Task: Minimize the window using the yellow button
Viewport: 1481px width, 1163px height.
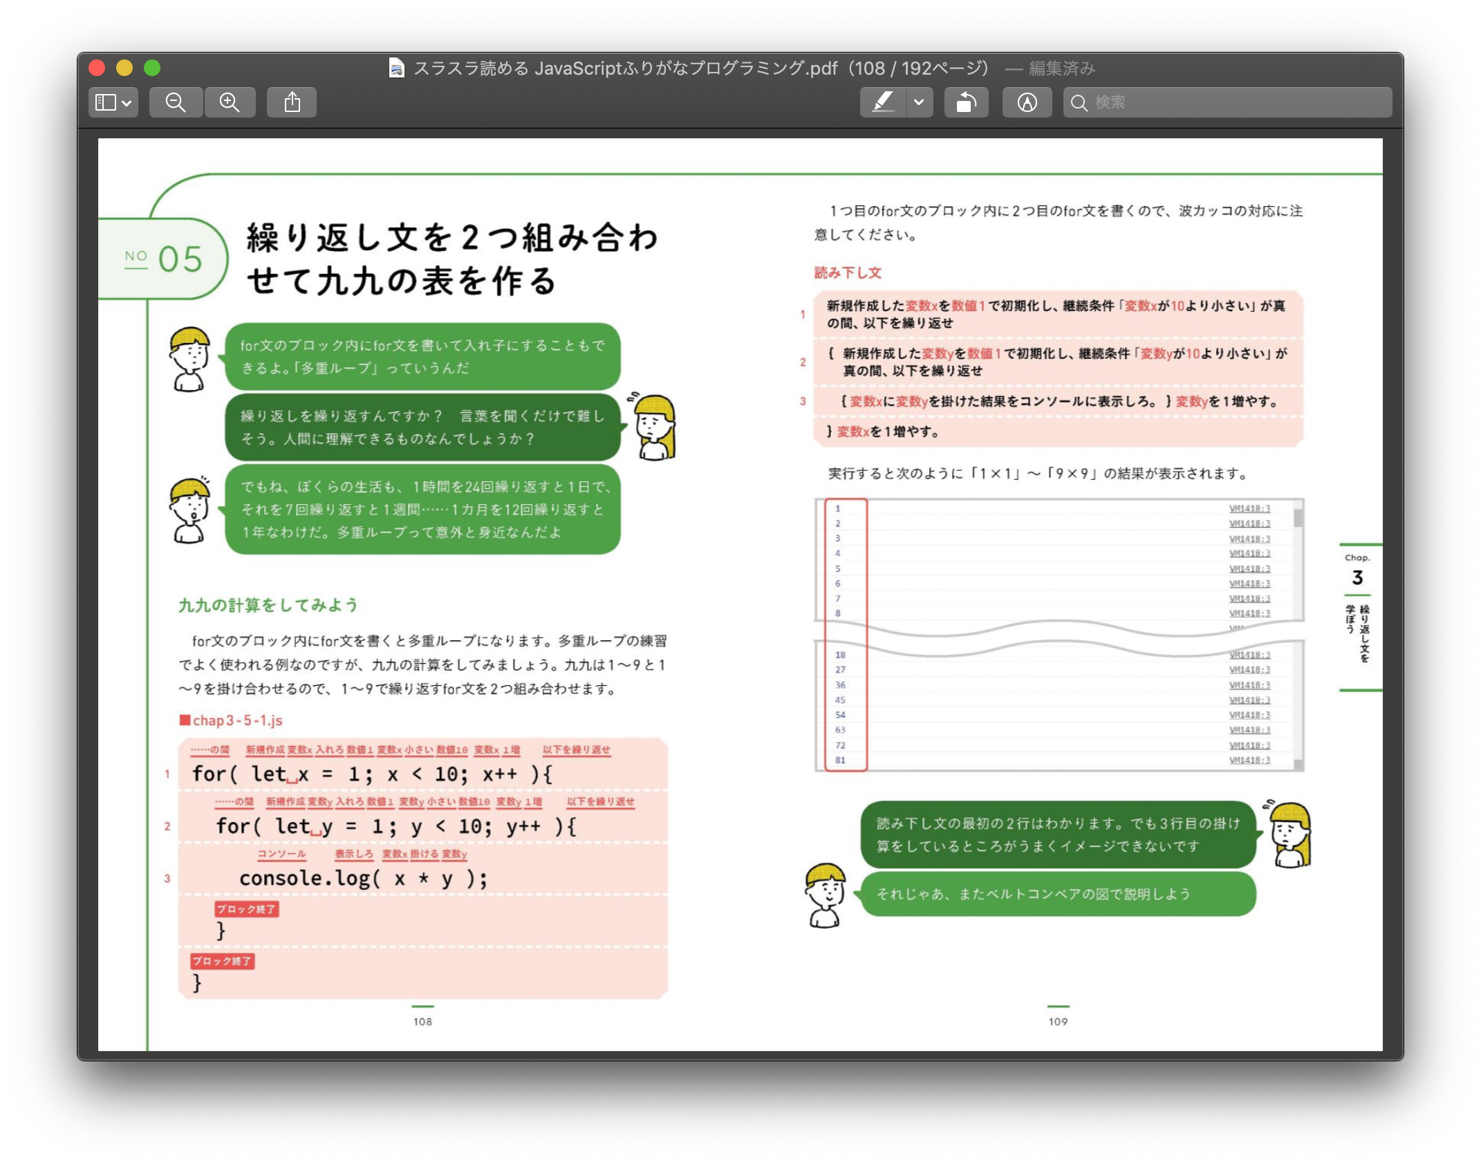Action: pos(124,68)
